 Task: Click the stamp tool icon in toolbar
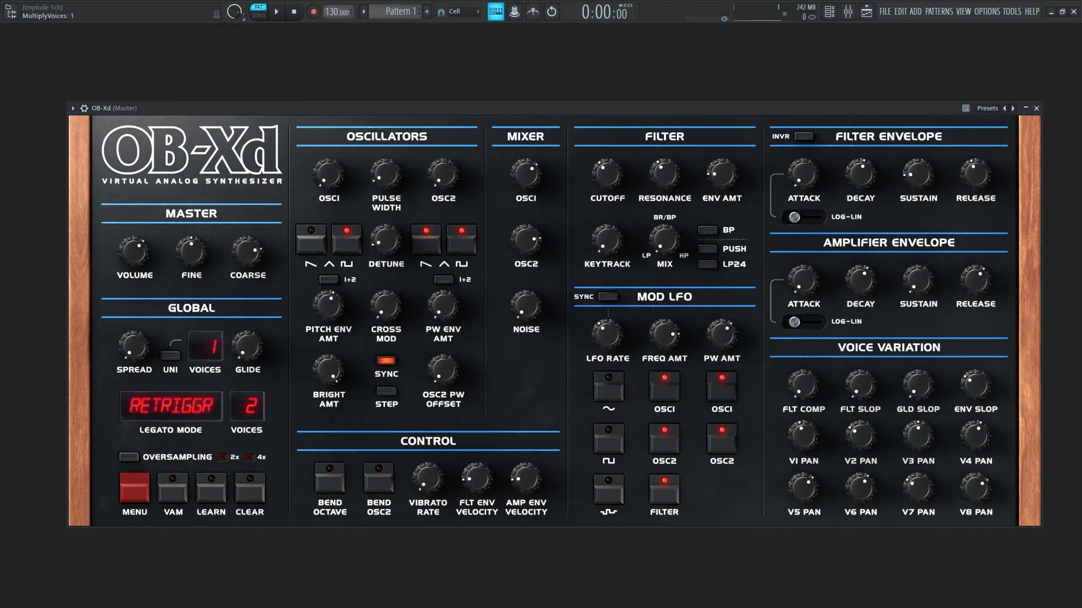(515, 11)
